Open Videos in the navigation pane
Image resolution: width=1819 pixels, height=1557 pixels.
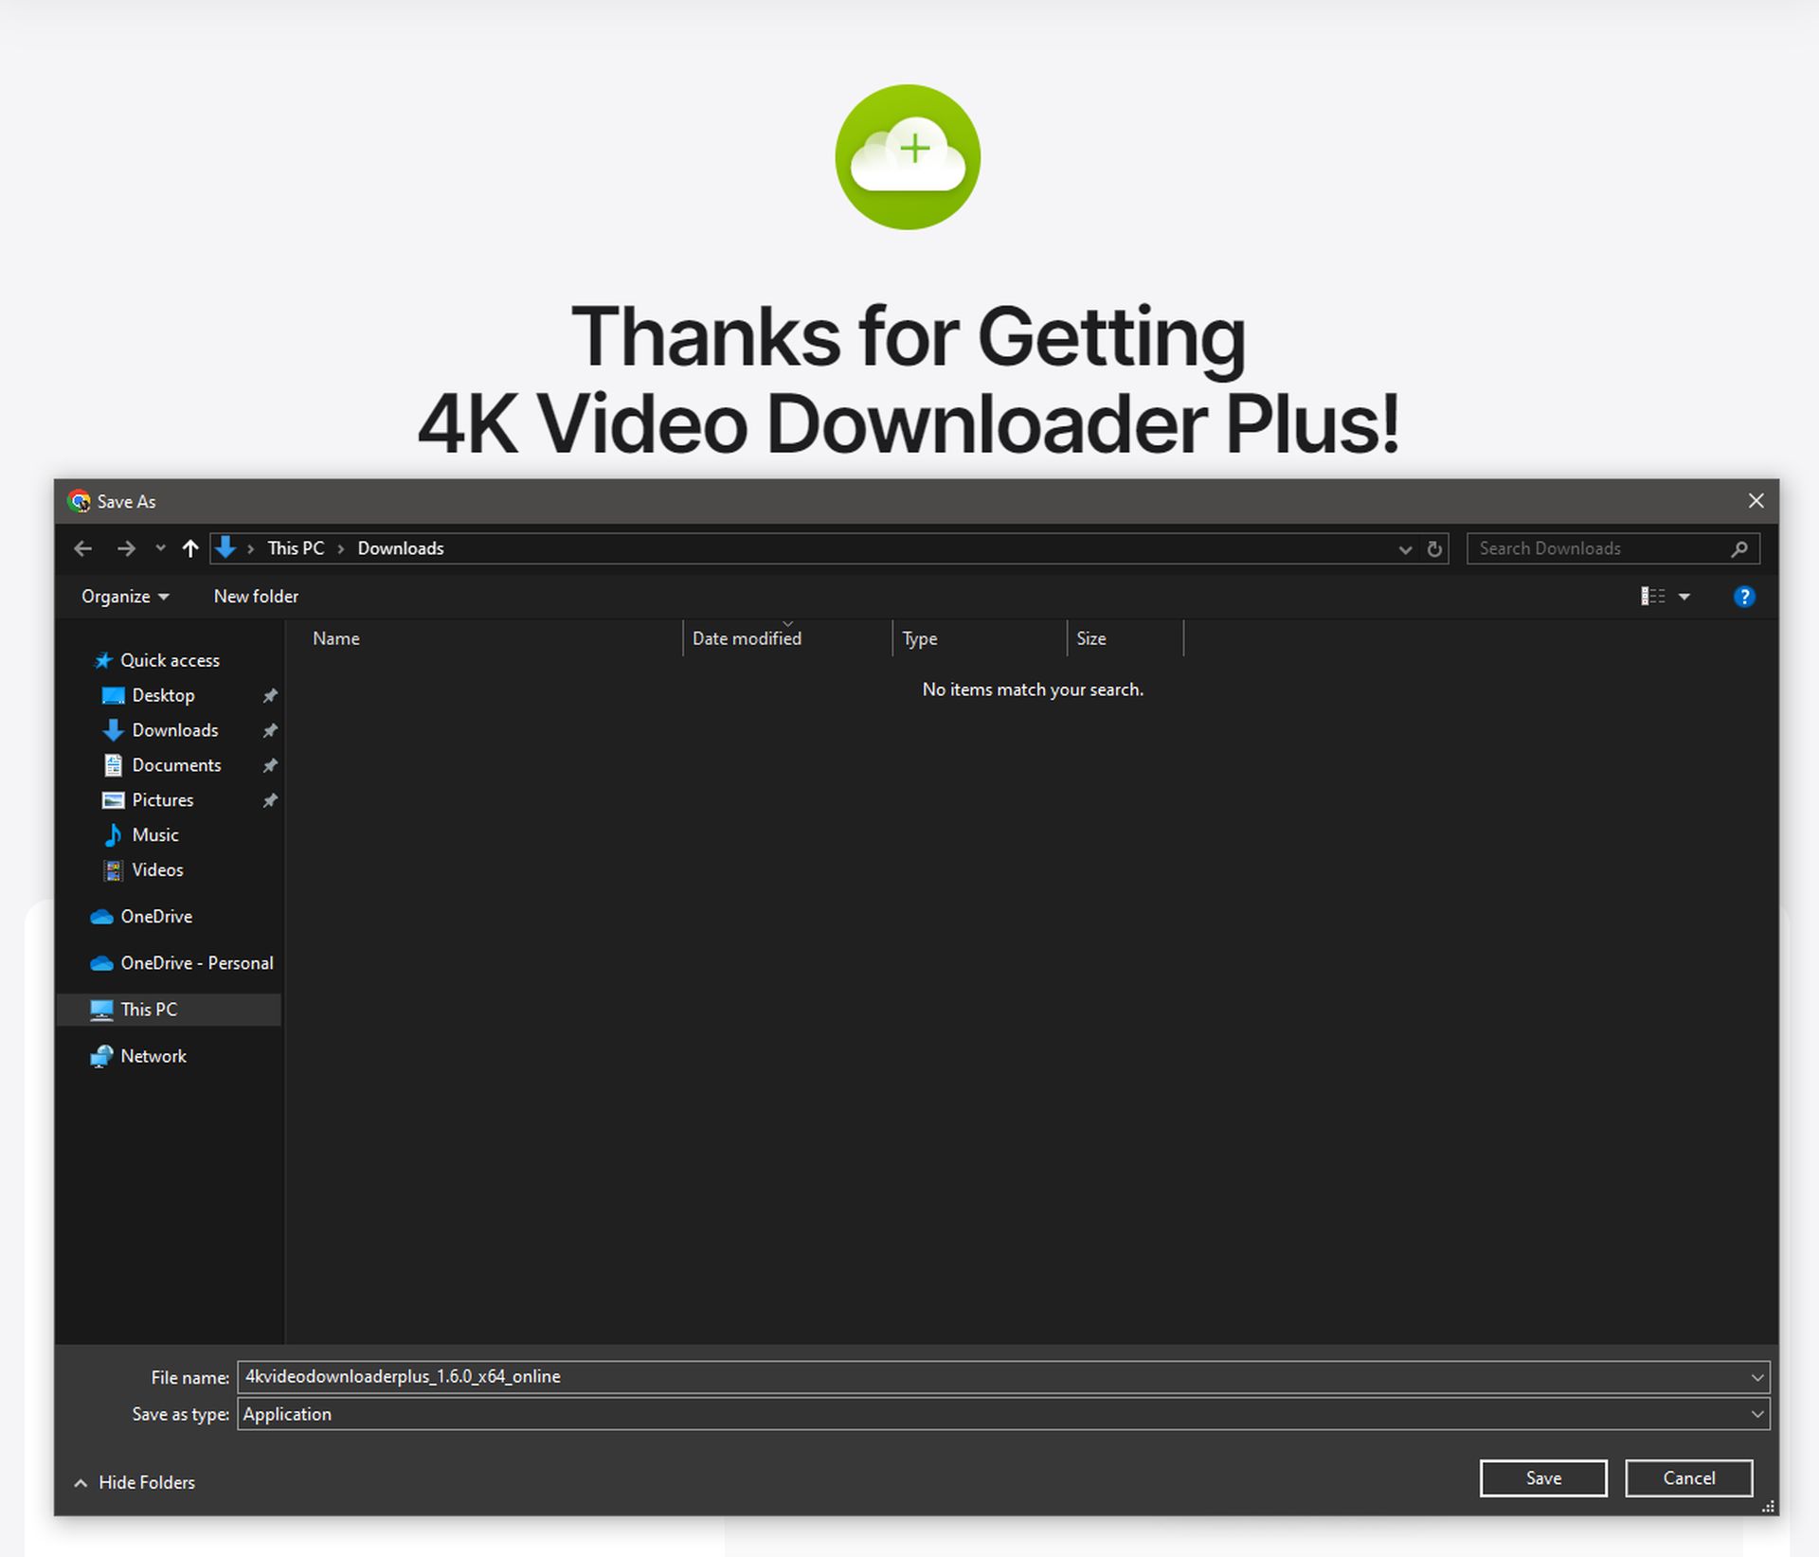coord(157,870)
